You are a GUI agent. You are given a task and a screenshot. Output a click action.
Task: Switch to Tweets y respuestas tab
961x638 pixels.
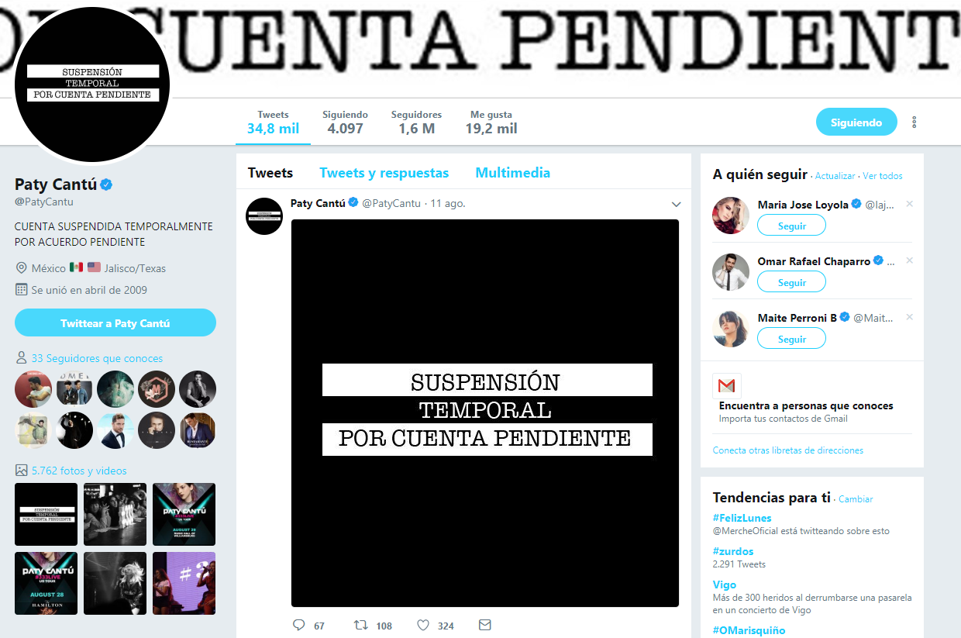click(384, 173)
